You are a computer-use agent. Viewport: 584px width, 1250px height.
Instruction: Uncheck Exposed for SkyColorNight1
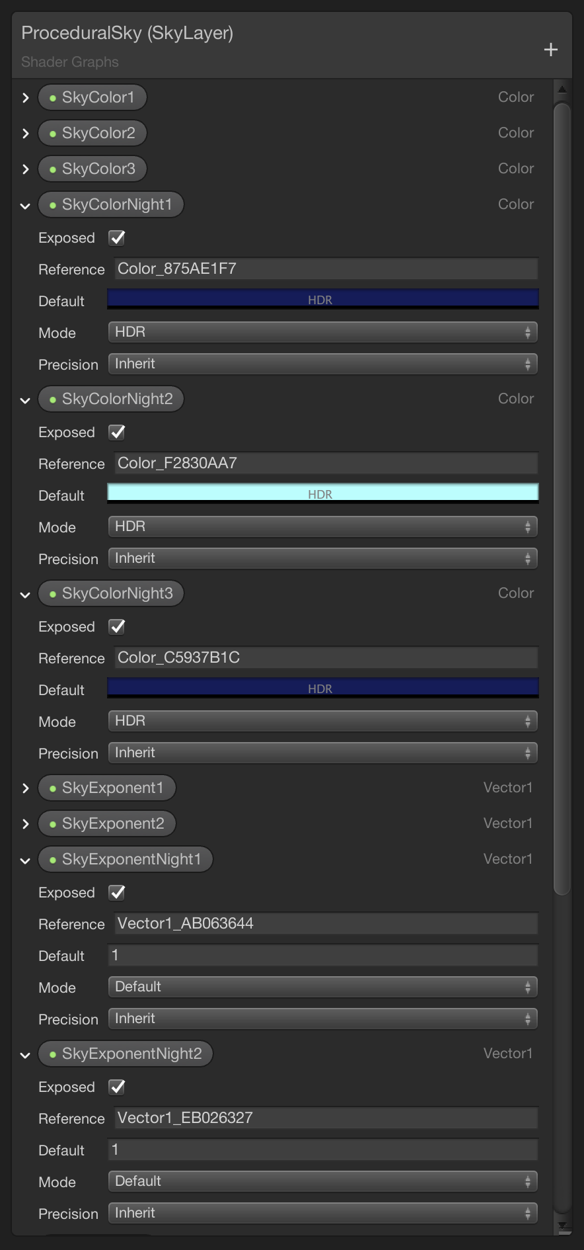pos(116,237)
